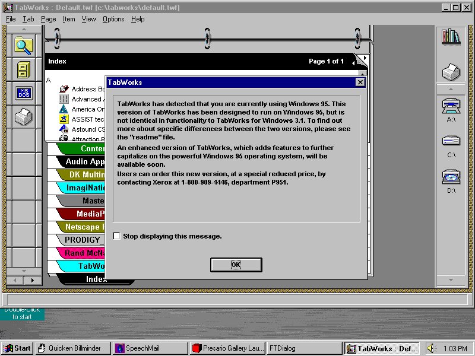
Task: Go to previous page with left page-corner arrow
Action: point(353,63)
